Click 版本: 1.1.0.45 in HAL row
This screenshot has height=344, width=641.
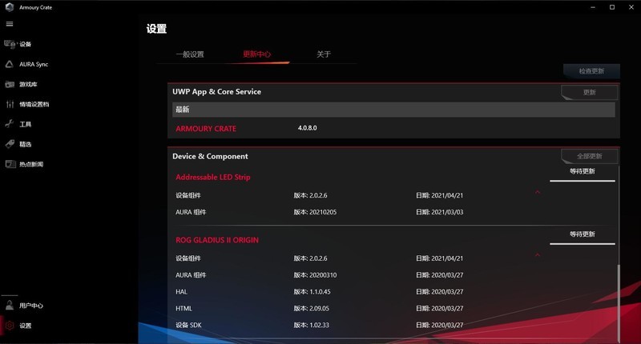click(312, 292)
